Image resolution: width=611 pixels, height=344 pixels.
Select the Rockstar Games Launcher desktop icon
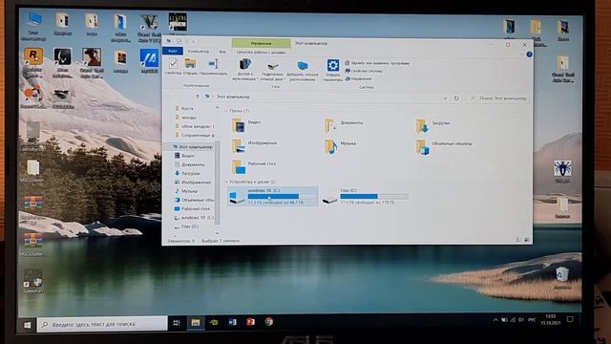(x=33, y=62)
